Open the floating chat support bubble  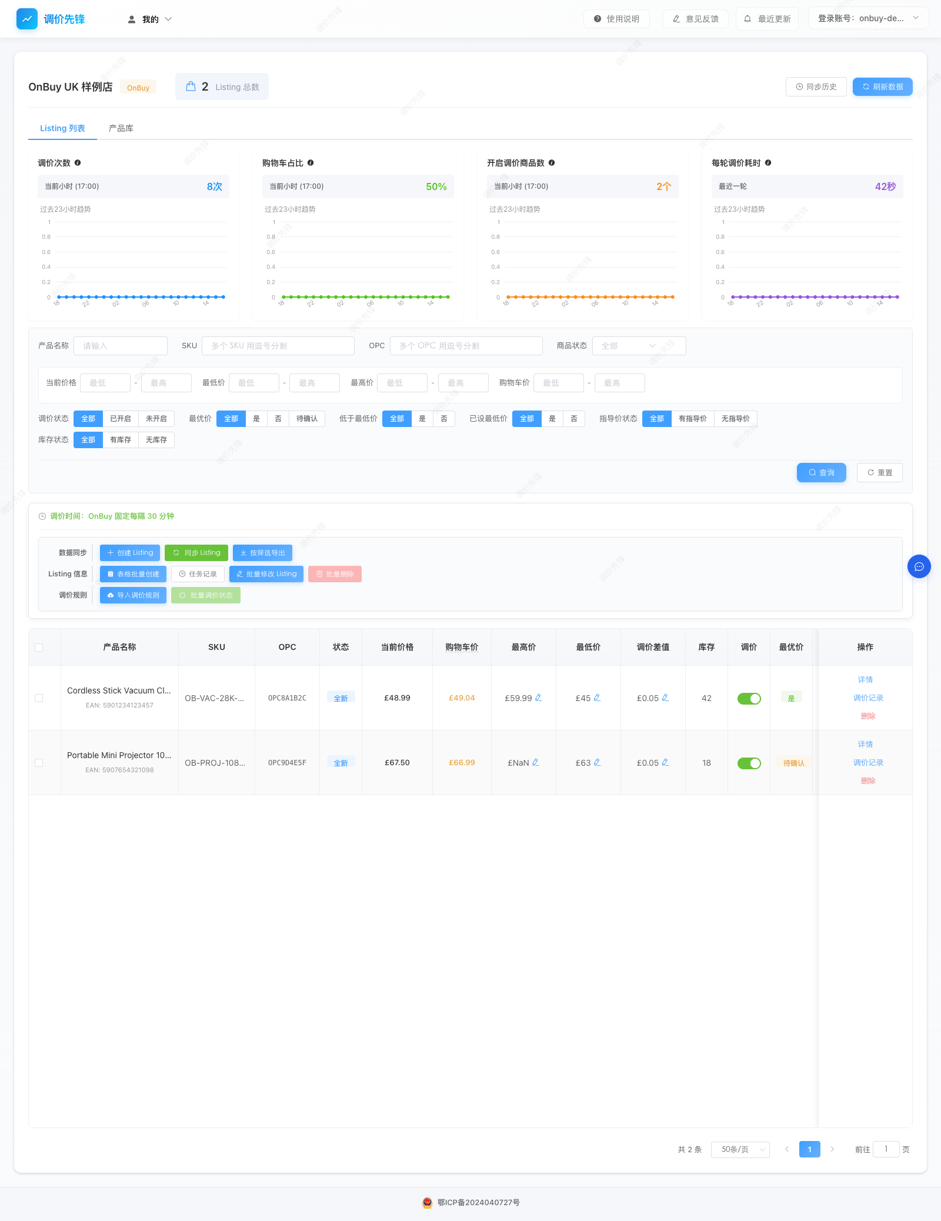click(919, 566)
